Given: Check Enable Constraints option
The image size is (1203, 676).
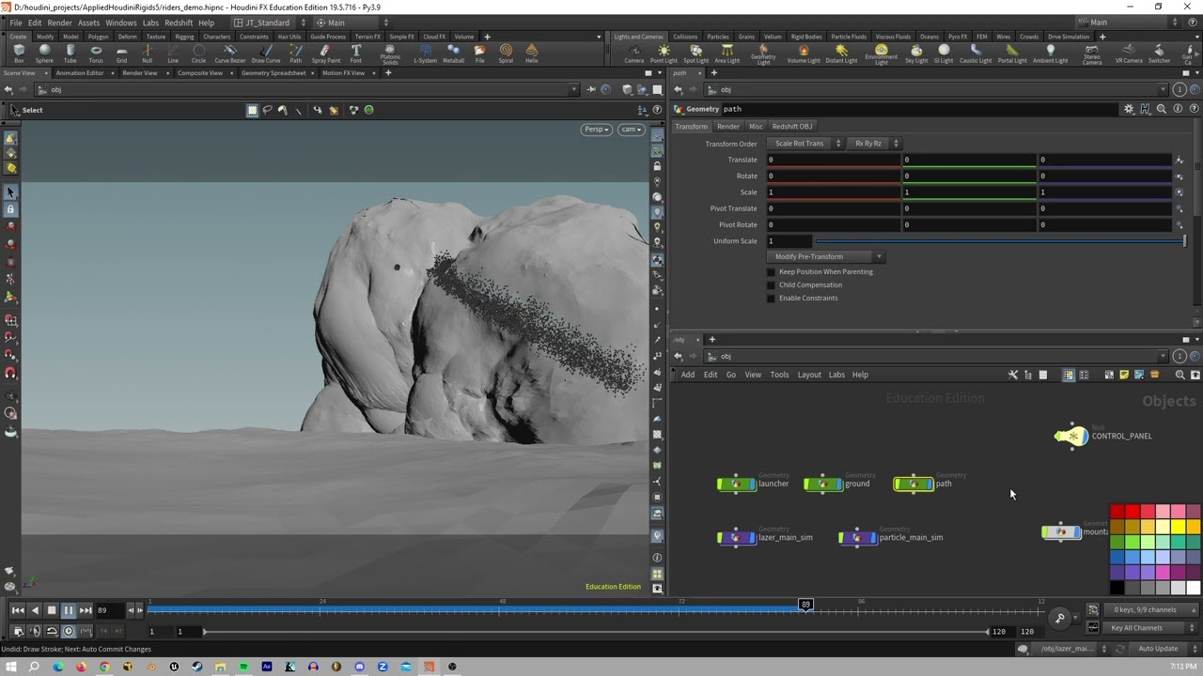Looking at the screenshot, I should (772, 298).
